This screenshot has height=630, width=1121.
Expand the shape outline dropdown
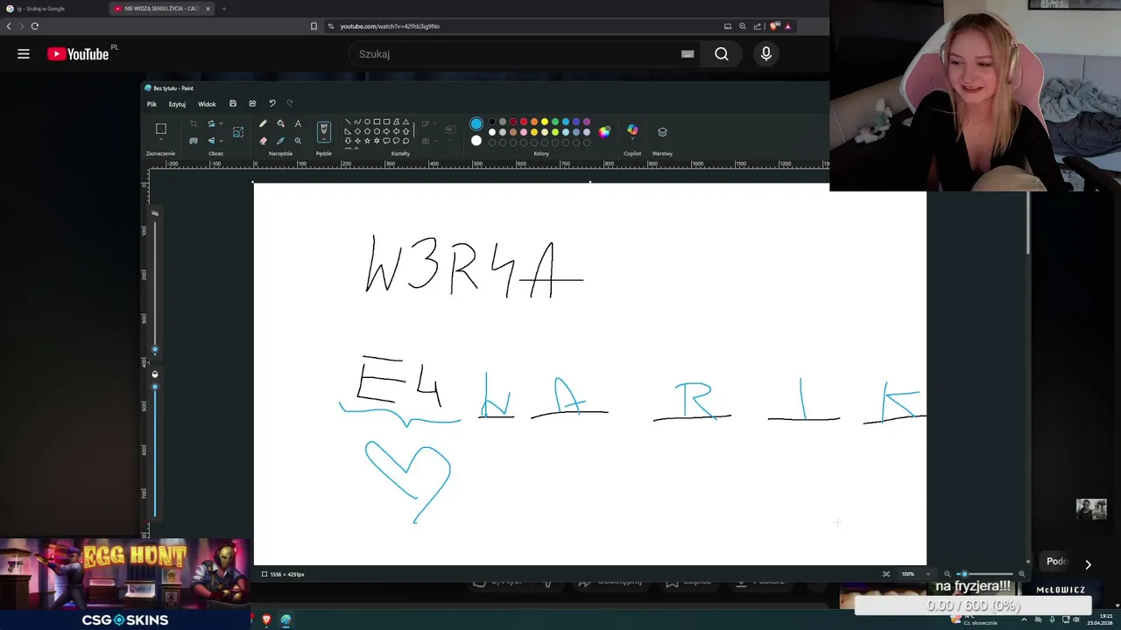point(436,123)
